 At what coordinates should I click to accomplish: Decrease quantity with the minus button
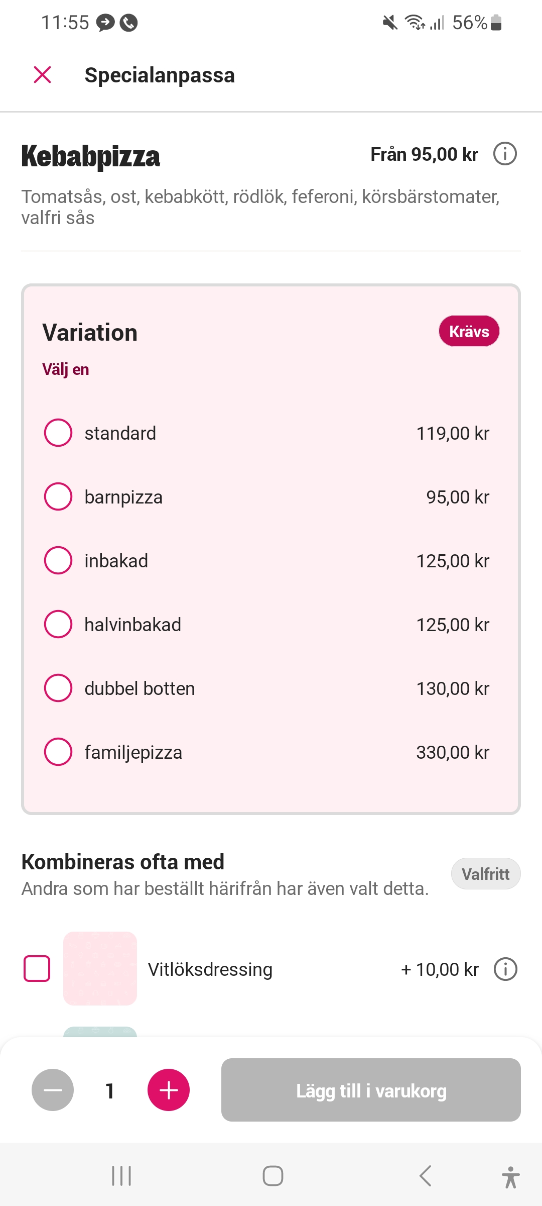click(x=53, y=1090)
